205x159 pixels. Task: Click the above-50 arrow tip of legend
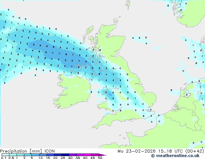pyautogui.click(x=102, y=155)
